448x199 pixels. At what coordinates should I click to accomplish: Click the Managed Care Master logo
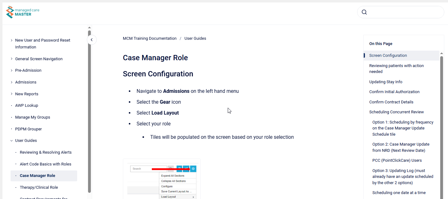click(x=23, y=12)
